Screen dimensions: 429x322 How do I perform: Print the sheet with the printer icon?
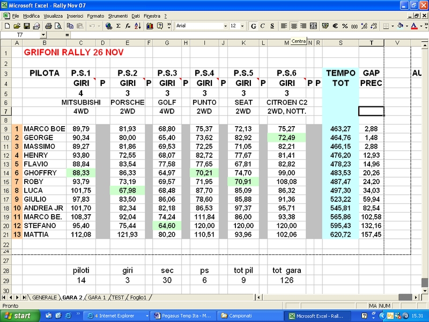click(48, 26)
